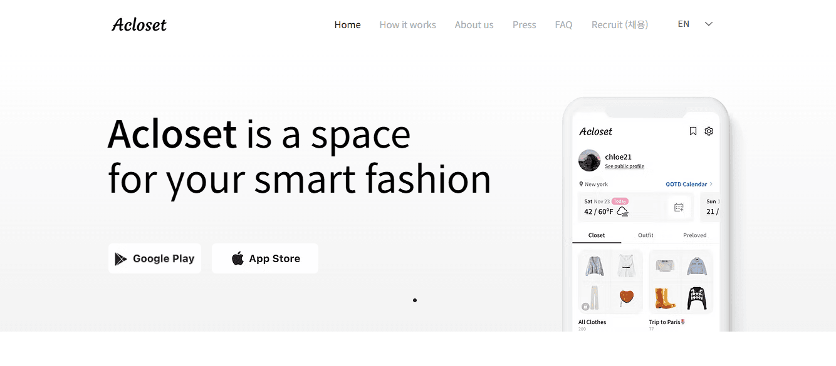
Task: Click the carousel indicator dot
Action: [415, 300]
